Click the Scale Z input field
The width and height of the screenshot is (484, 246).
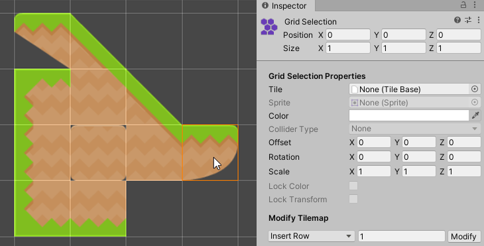point(464,171)
